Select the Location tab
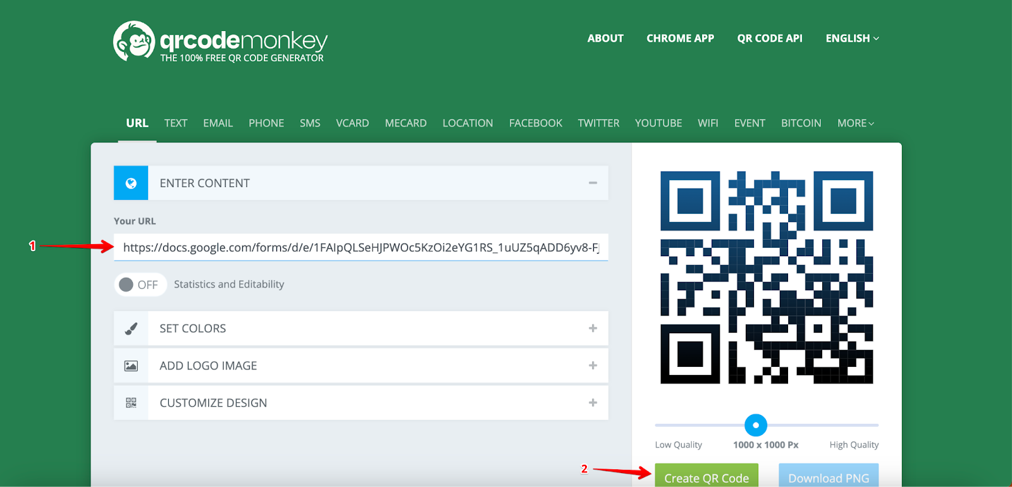Image resolution: width=1012 pixels, height=487 pixels. coord(468,123)
